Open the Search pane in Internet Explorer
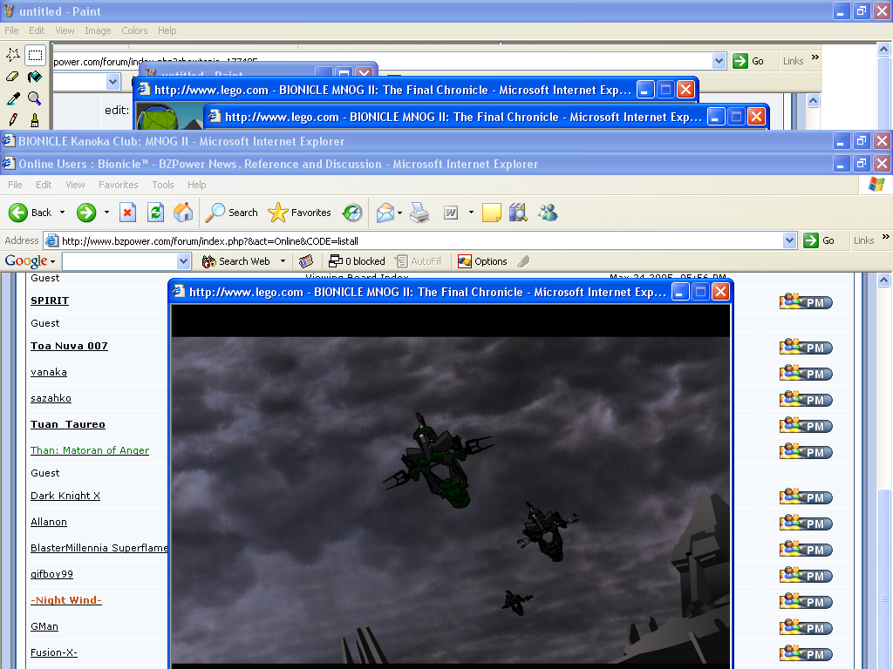Image resolution: width=893 pixels, height=669 pixels. click(232, 213)
